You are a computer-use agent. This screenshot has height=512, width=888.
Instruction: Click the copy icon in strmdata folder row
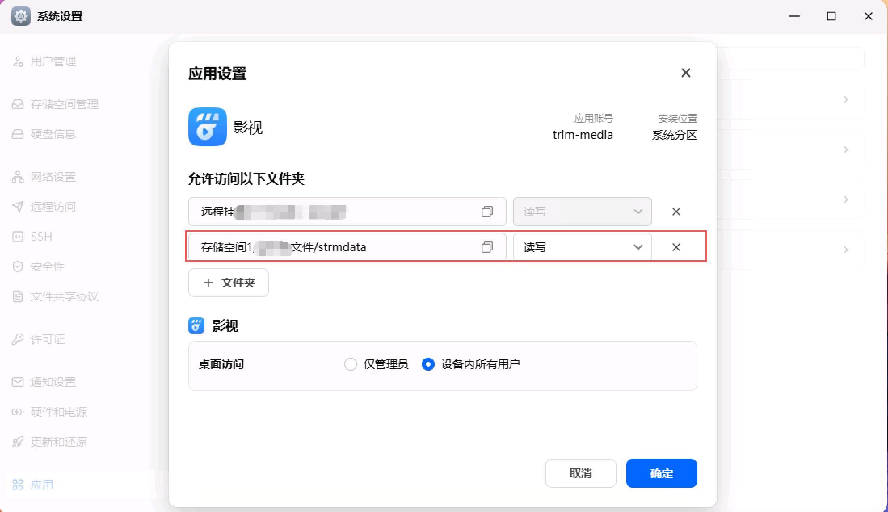coord(487,247)
